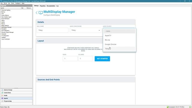Open the Programming view

(16, 101)
